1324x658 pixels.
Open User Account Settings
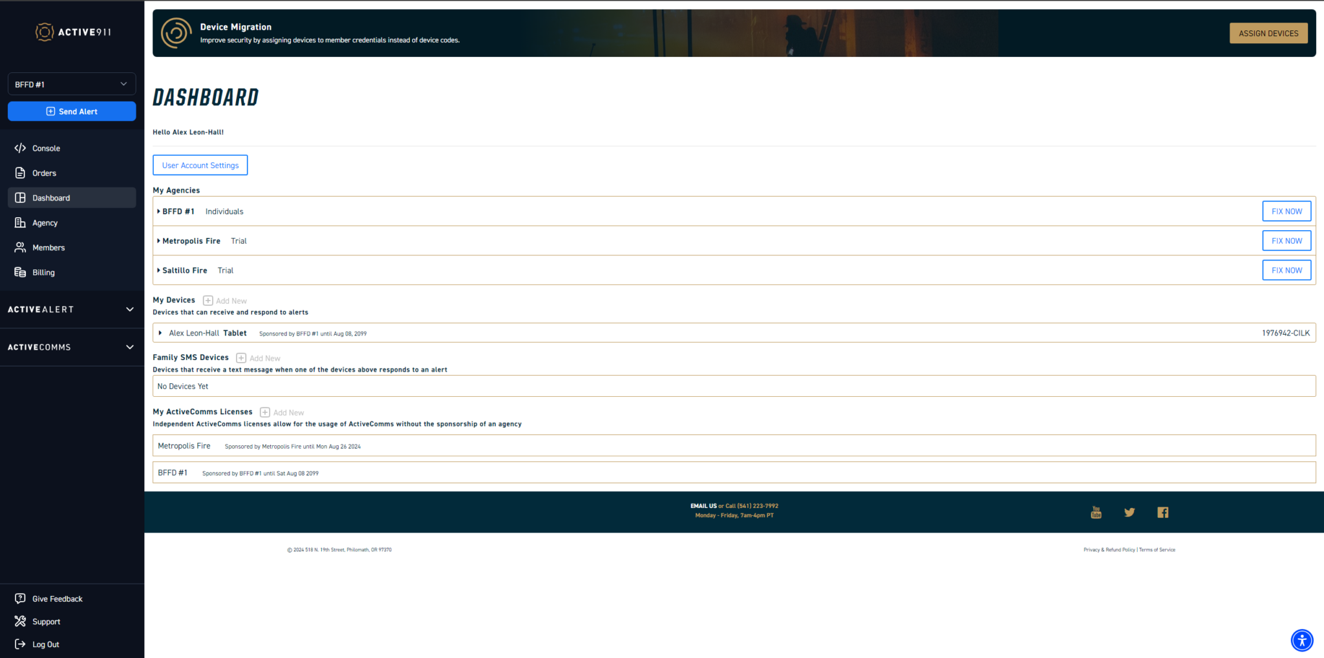pyautogui.click(x=200, y=165)
